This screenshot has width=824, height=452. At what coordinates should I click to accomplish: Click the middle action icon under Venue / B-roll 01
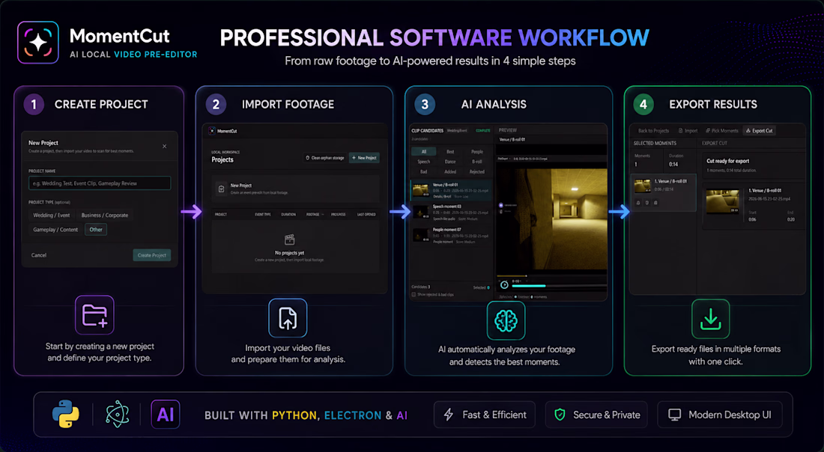click(x=647, y=203)
